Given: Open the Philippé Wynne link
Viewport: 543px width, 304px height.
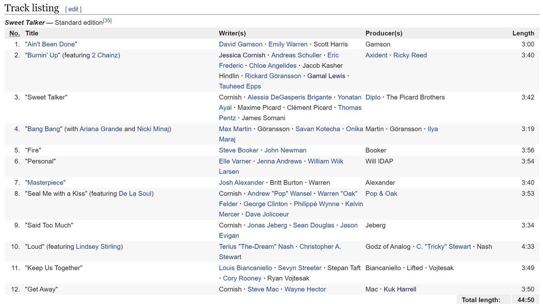Looking at the screenshot, I should pyautogui.click(x=316, y=204).
